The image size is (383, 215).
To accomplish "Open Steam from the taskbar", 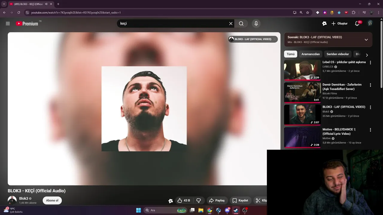I will [236, 210].
